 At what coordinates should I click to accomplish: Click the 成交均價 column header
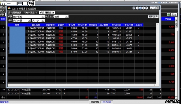click(82, 25)
